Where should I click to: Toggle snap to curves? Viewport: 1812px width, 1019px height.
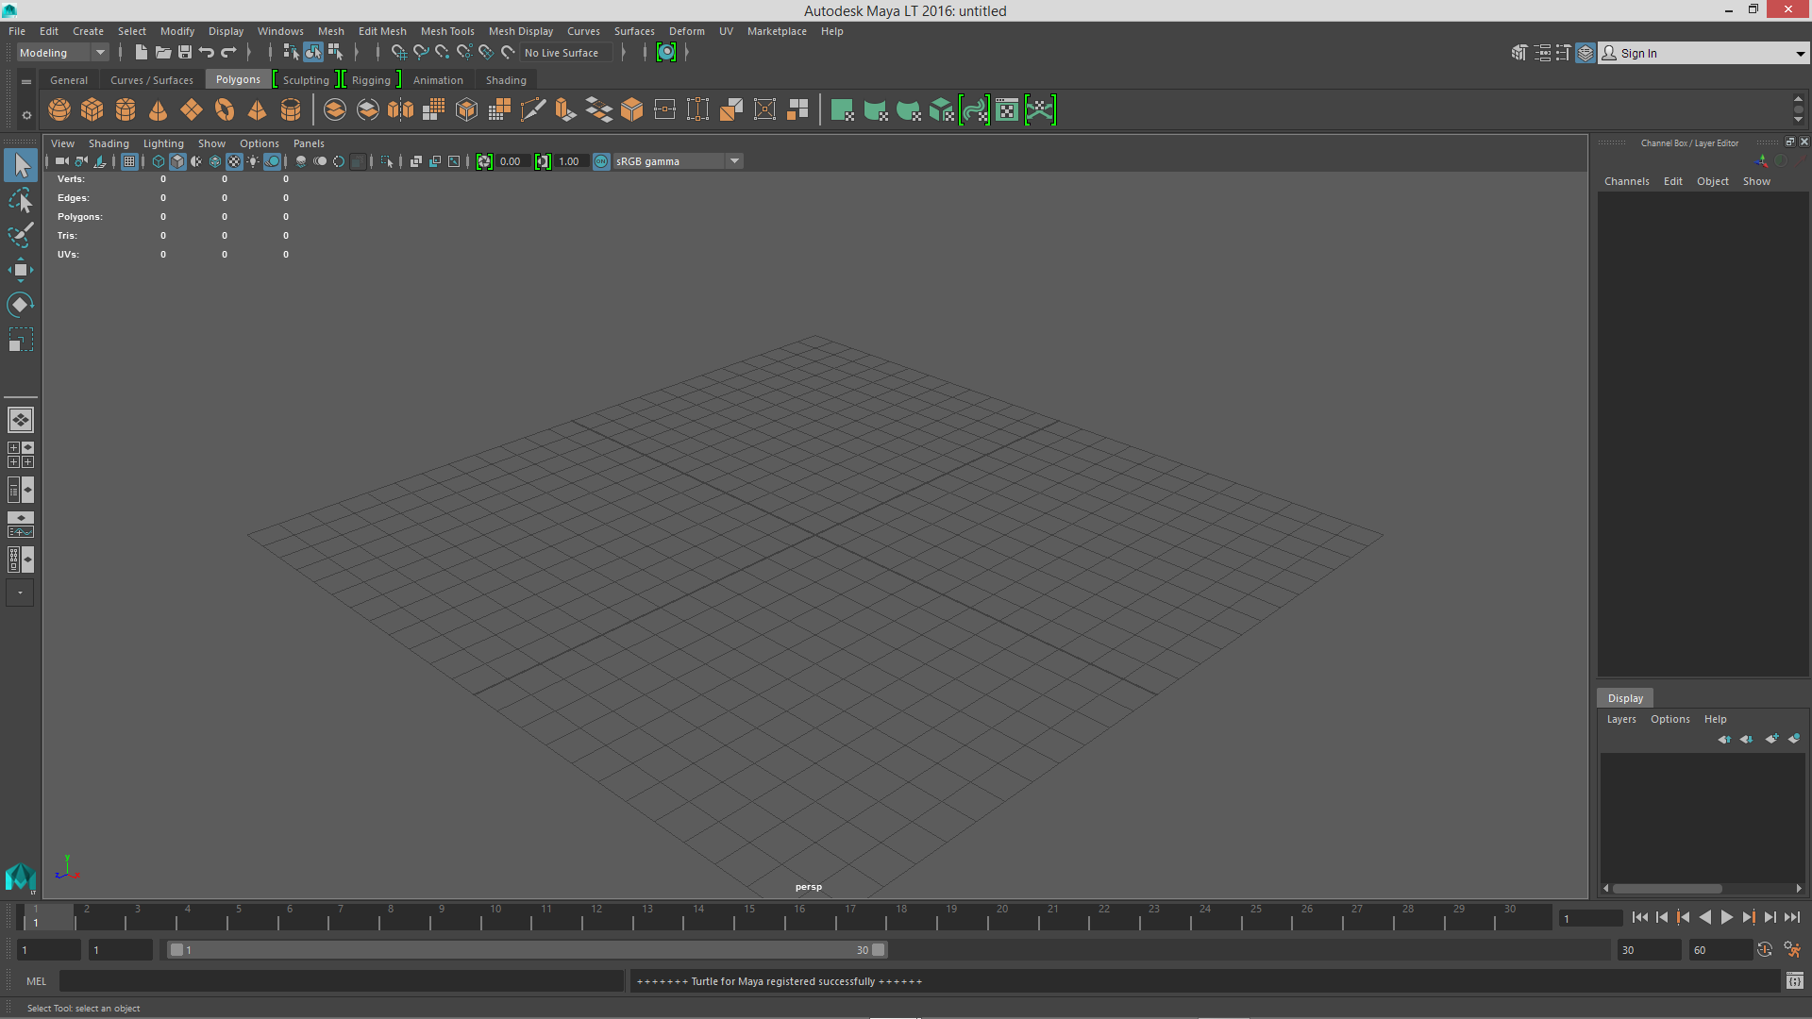[421, 53]
